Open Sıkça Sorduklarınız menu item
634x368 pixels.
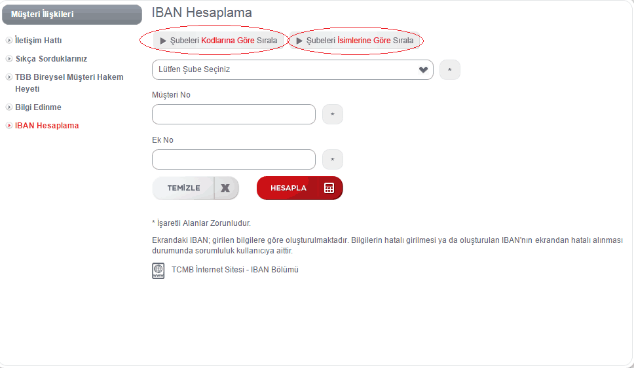pos(51,59)
